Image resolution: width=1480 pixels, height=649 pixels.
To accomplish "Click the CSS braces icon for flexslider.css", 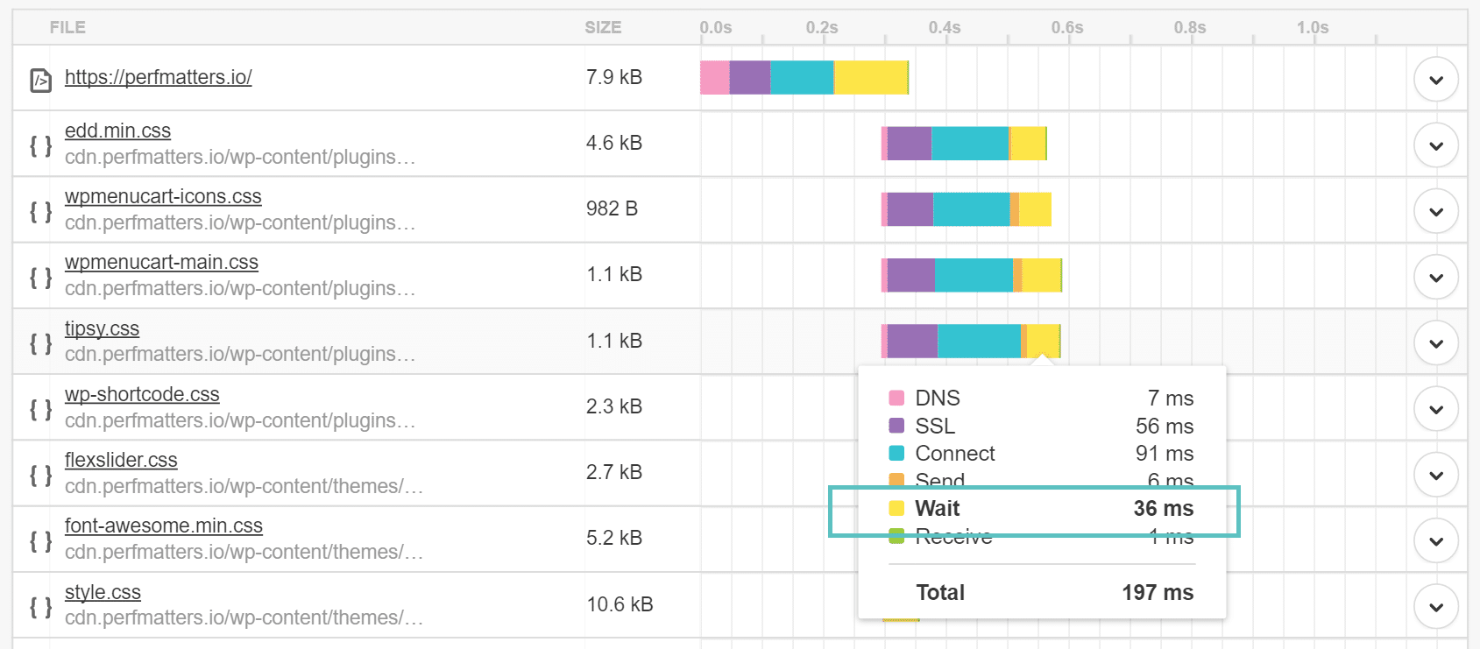I will click(x=40, y=475).
